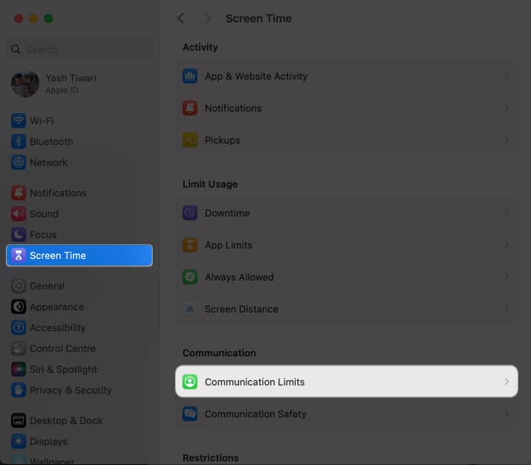This screenshot has height=465, width=531.
Task: Select General in the sidebar
Action: click(x=79, y=286)
